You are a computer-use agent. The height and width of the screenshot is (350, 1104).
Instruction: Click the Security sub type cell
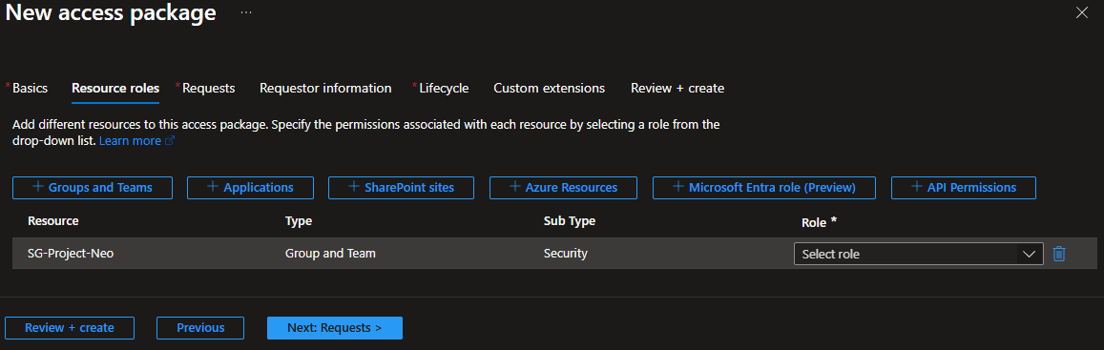[x=566, y=254]
